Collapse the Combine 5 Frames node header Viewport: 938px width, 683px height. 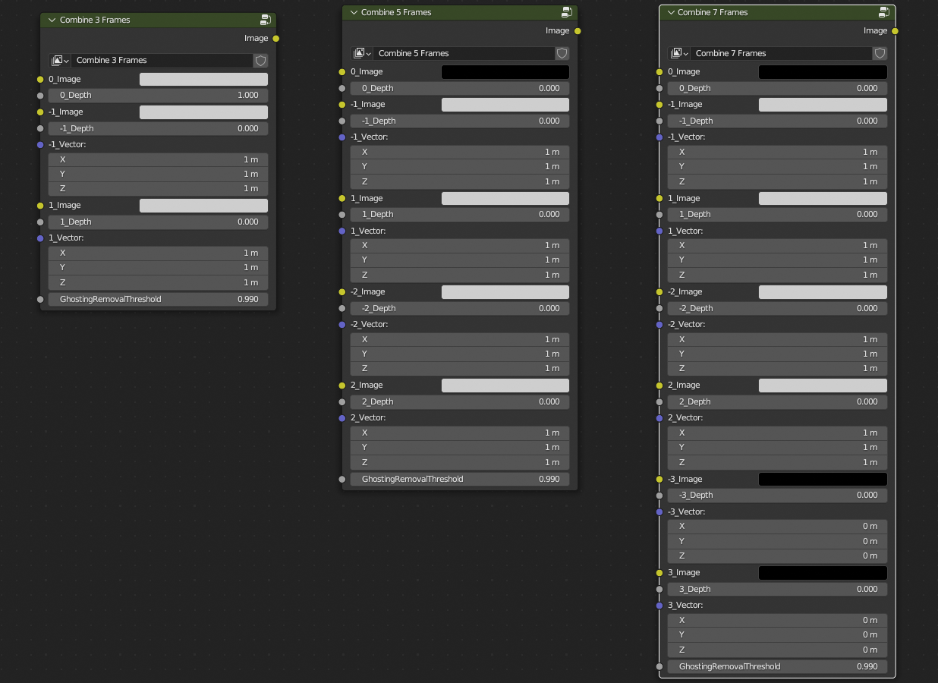click(x=353, y=12)
